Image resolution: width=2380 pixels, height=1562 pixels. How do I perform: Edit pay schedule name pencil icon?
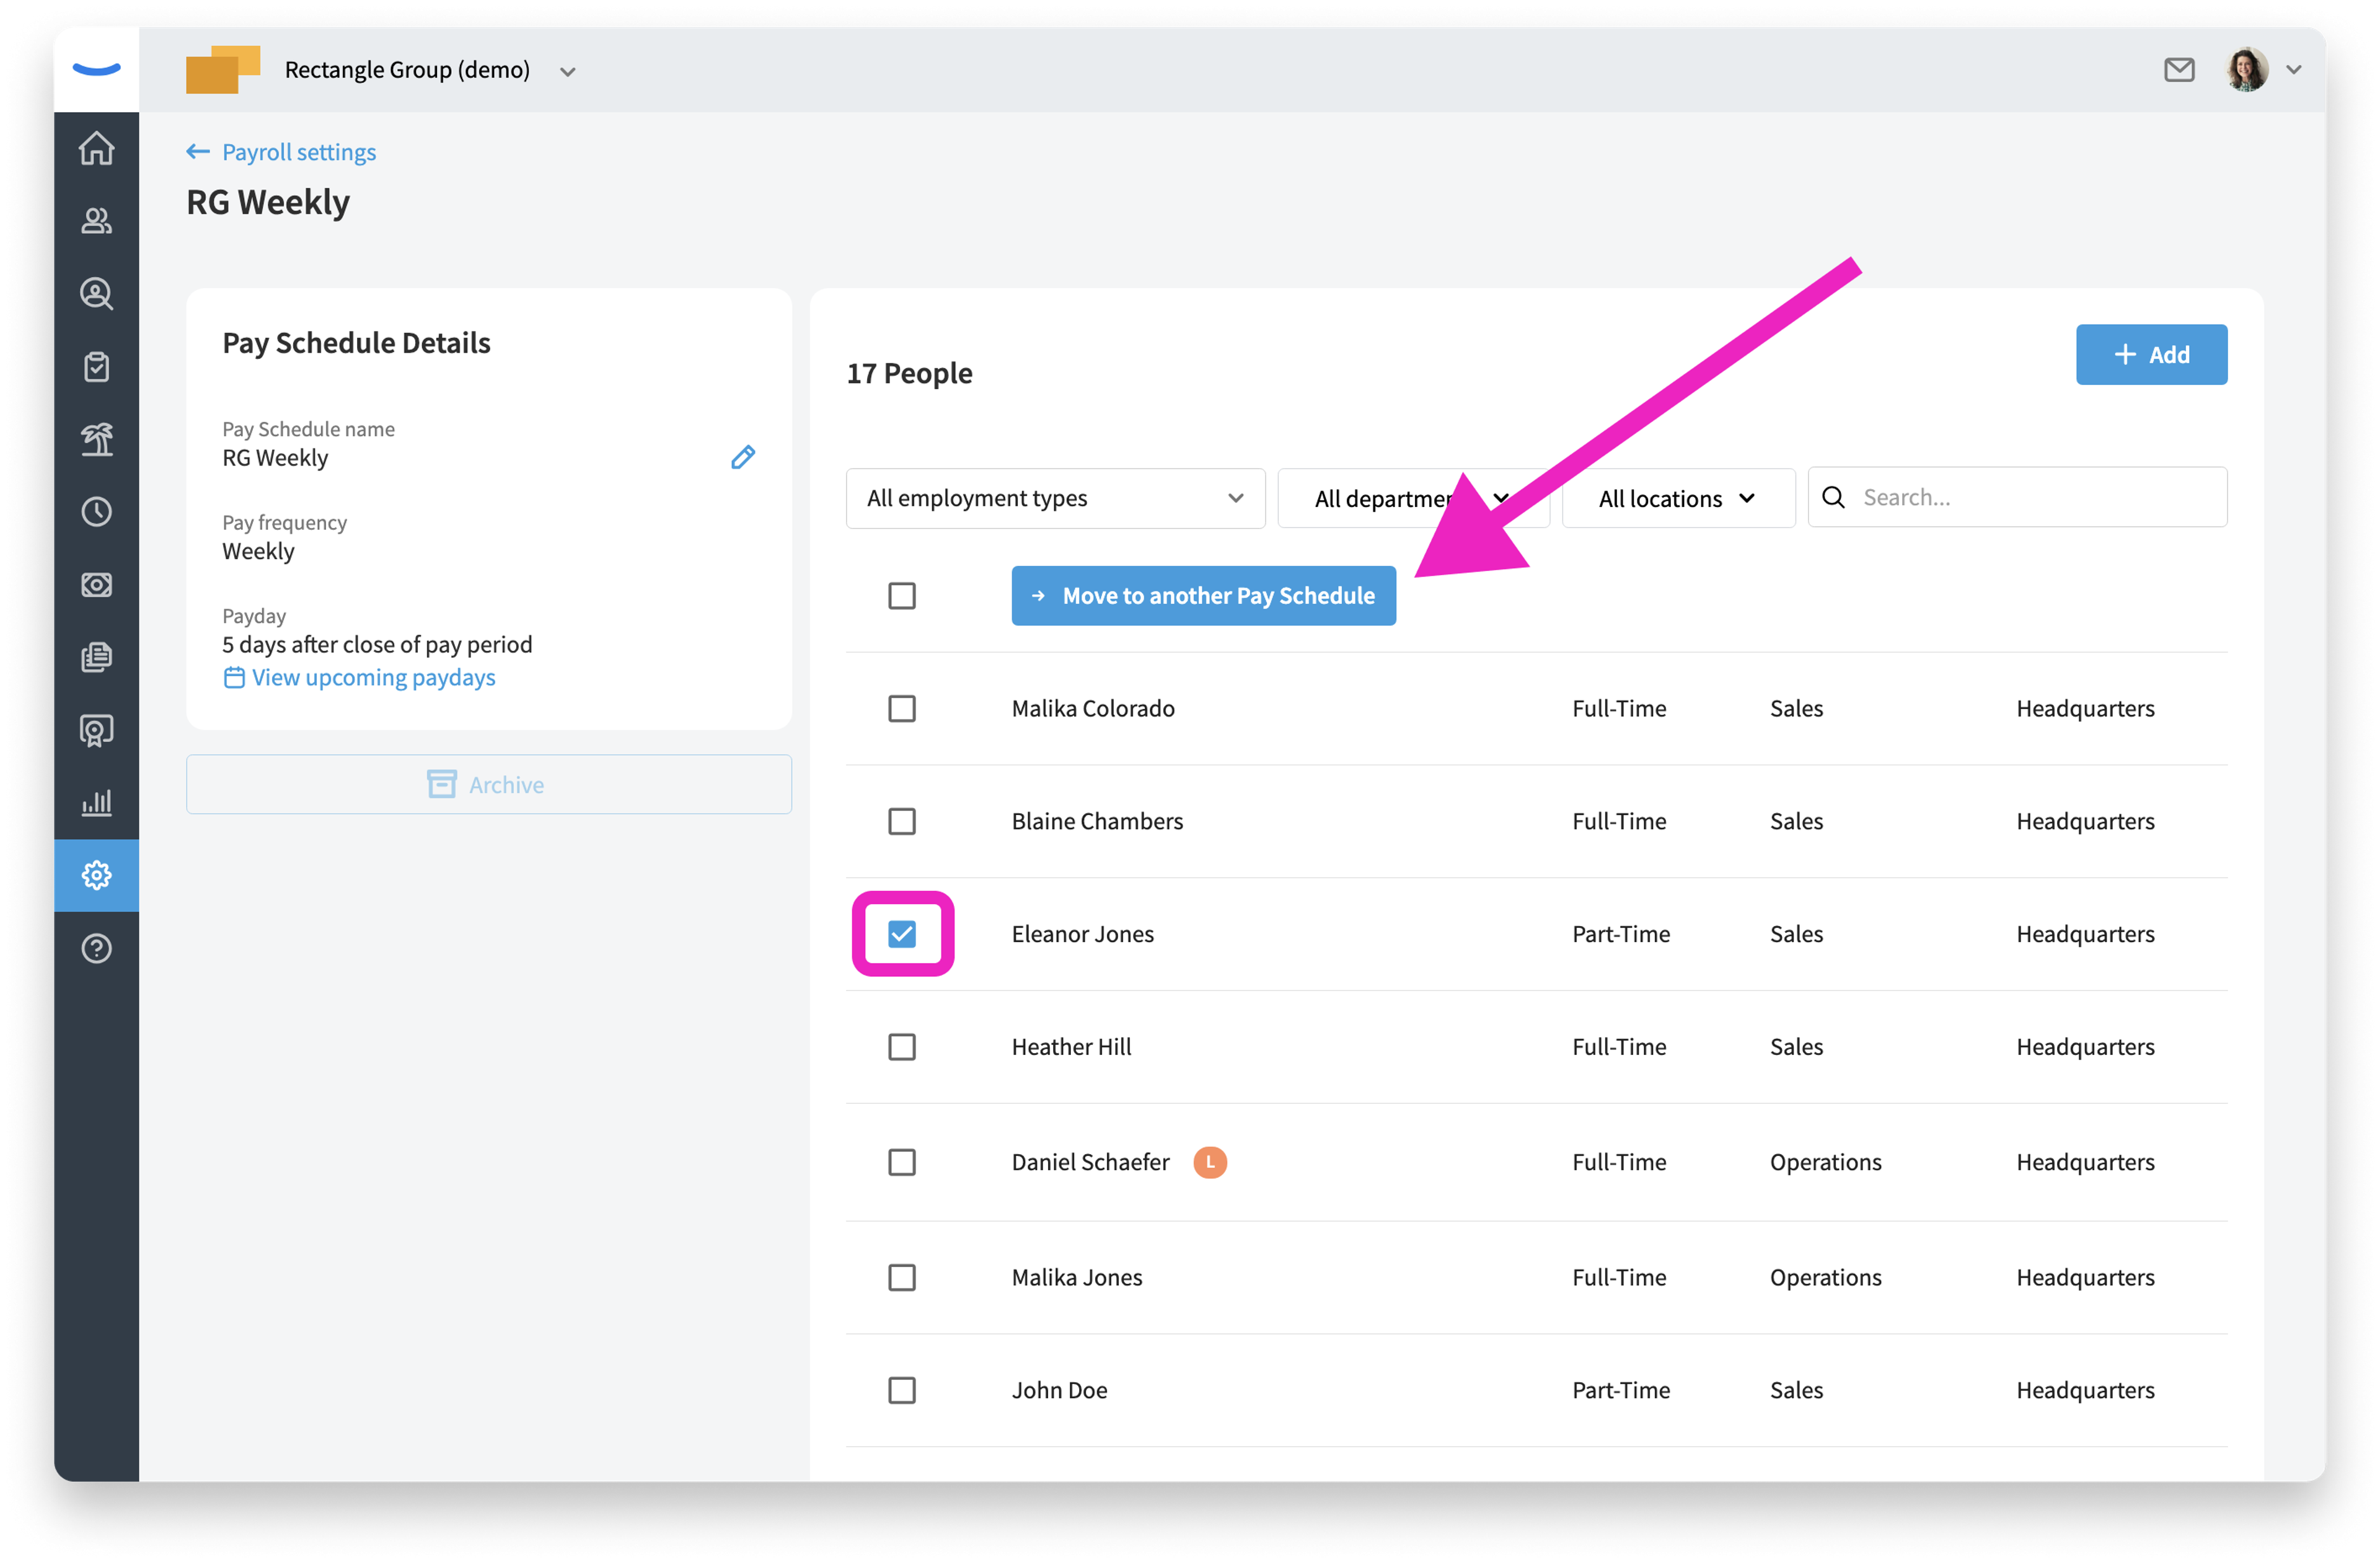(x=743, y=457)
